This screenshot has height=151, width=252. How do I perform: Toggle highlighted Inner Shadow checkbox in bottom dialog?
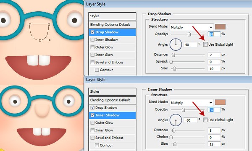[92, 115]
